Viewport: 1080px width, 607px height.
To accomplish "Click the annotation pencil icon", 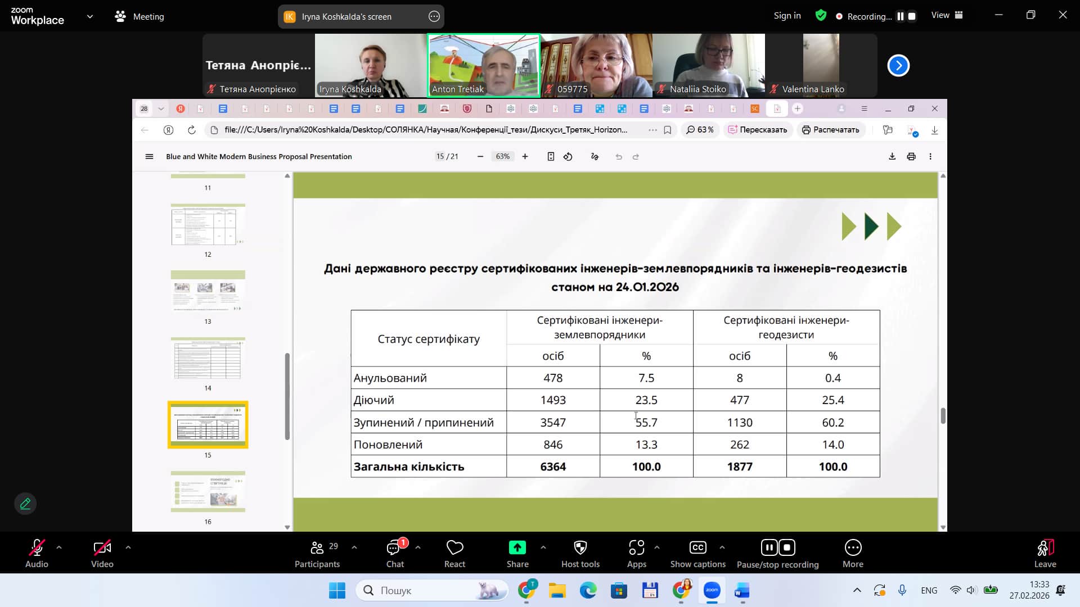I will tap(25, 504).
